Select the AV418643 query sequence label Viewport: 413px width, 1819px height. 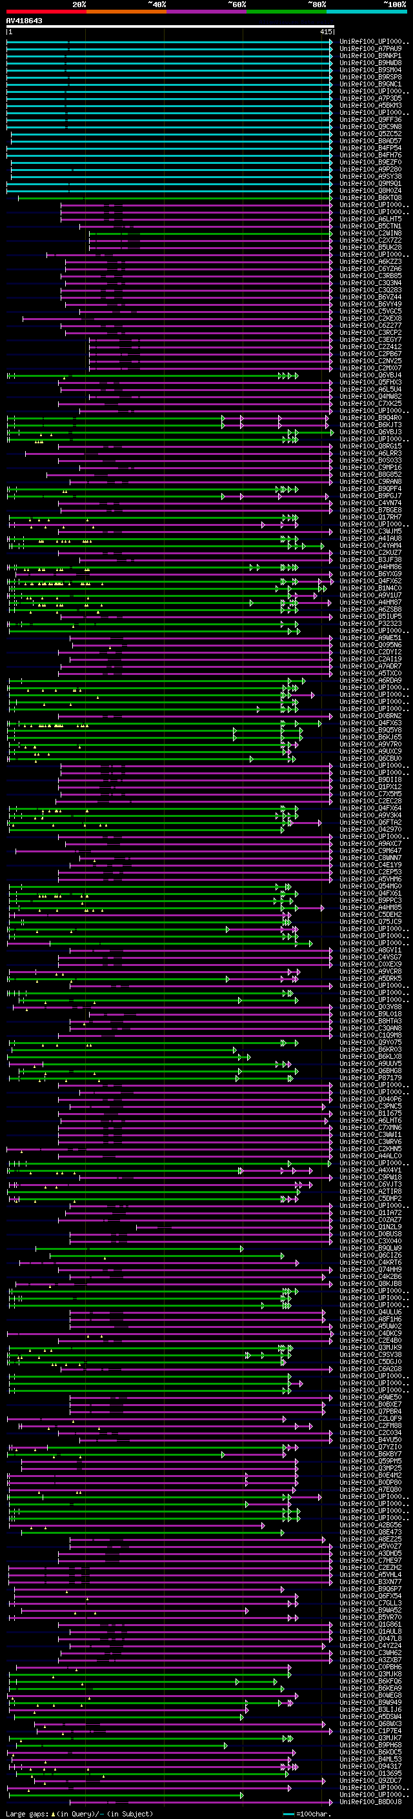(x=24, y=21)
